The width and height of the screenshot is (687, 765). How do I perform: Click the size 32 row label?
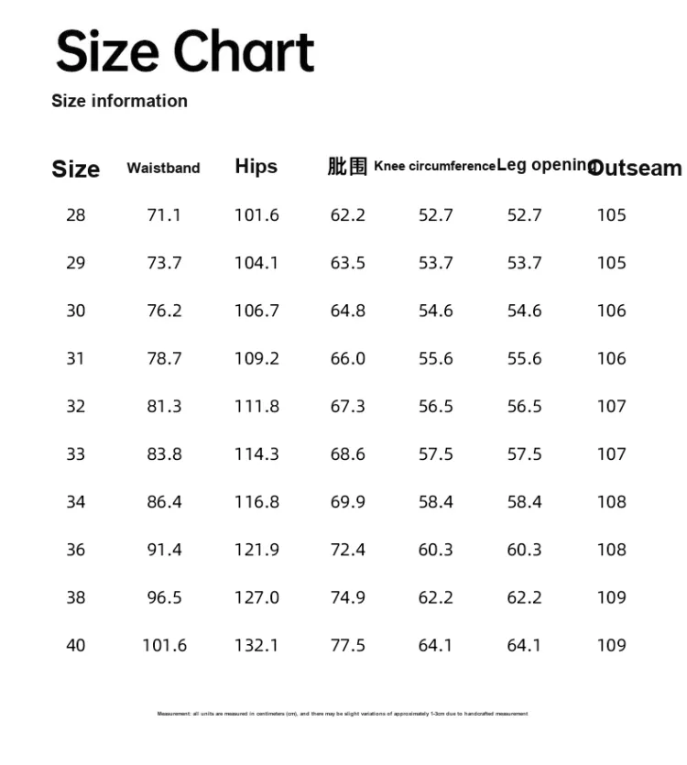(75, 406)
